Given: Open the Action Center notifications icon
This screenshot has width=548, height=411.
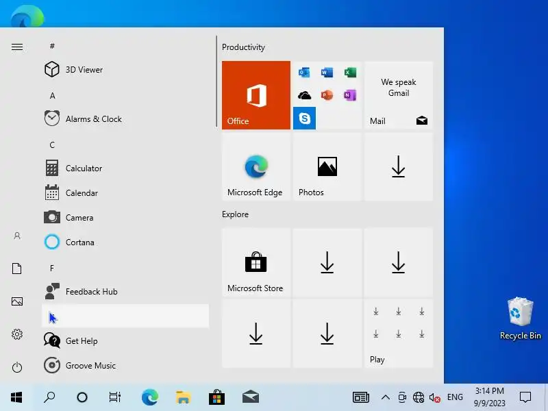Looking at the screenshot, I should [525, 397].
